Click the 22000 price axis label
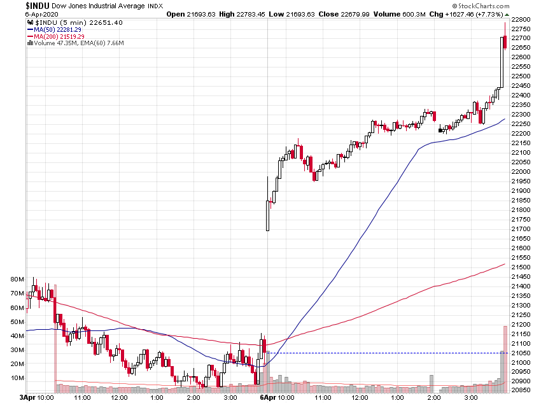 521,172
